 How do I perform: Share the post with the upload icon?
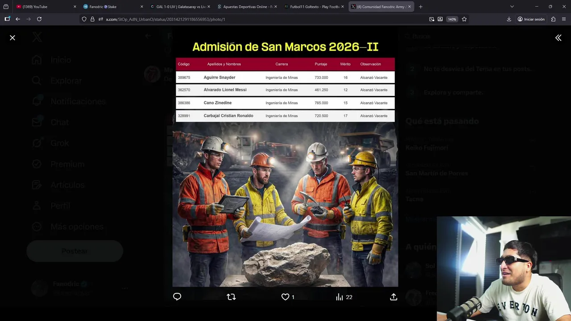(x=393, y=297)
